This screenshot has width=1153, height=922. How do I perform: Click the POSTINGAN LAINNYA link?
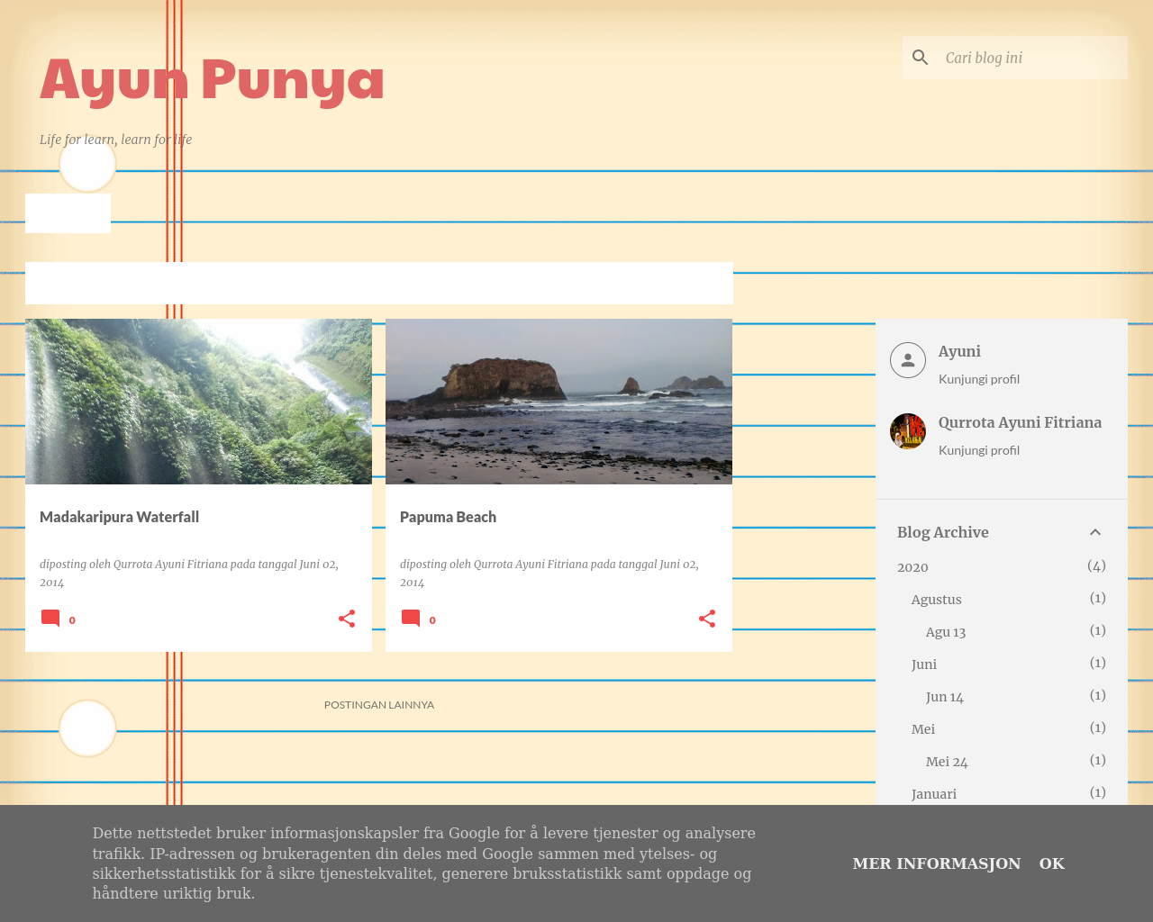click(379, 705)
